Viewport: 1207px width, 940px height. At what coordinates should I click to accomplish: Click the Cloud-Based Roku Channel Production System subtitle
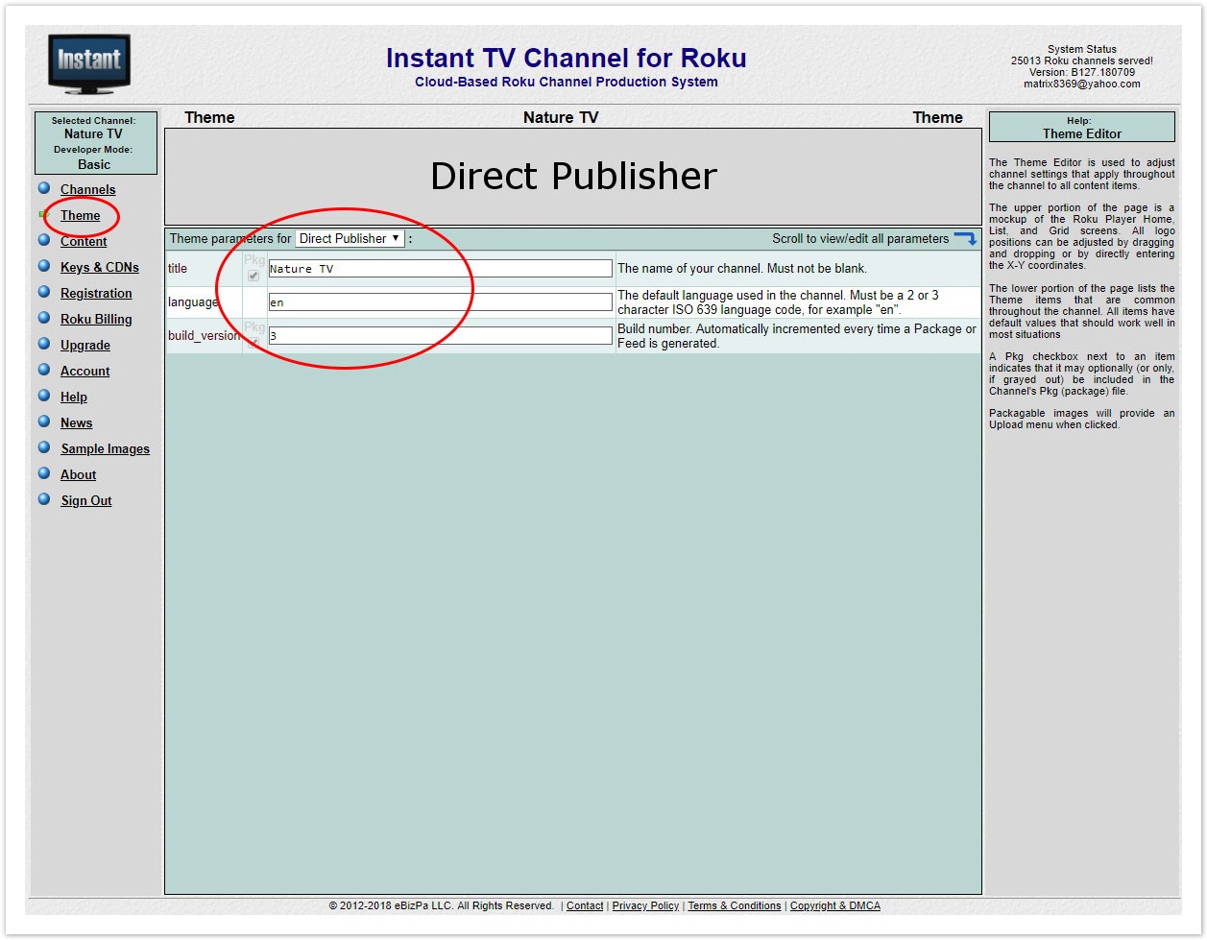(567, 82)
